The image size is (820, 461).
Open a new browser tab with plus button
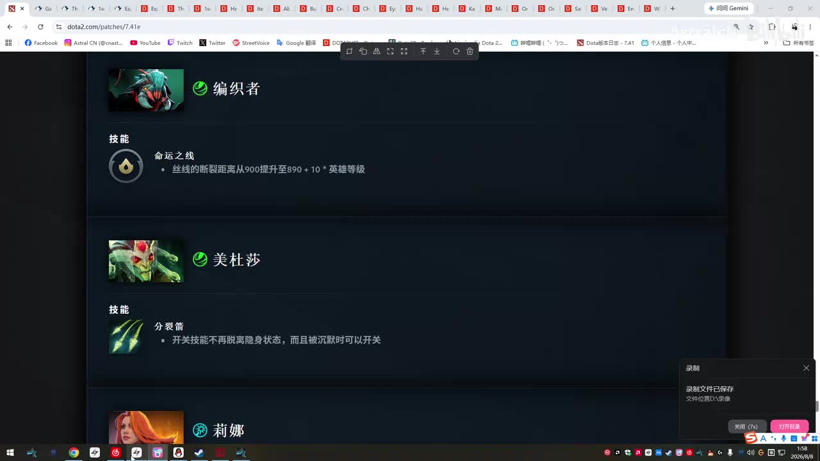coord(672,8)
